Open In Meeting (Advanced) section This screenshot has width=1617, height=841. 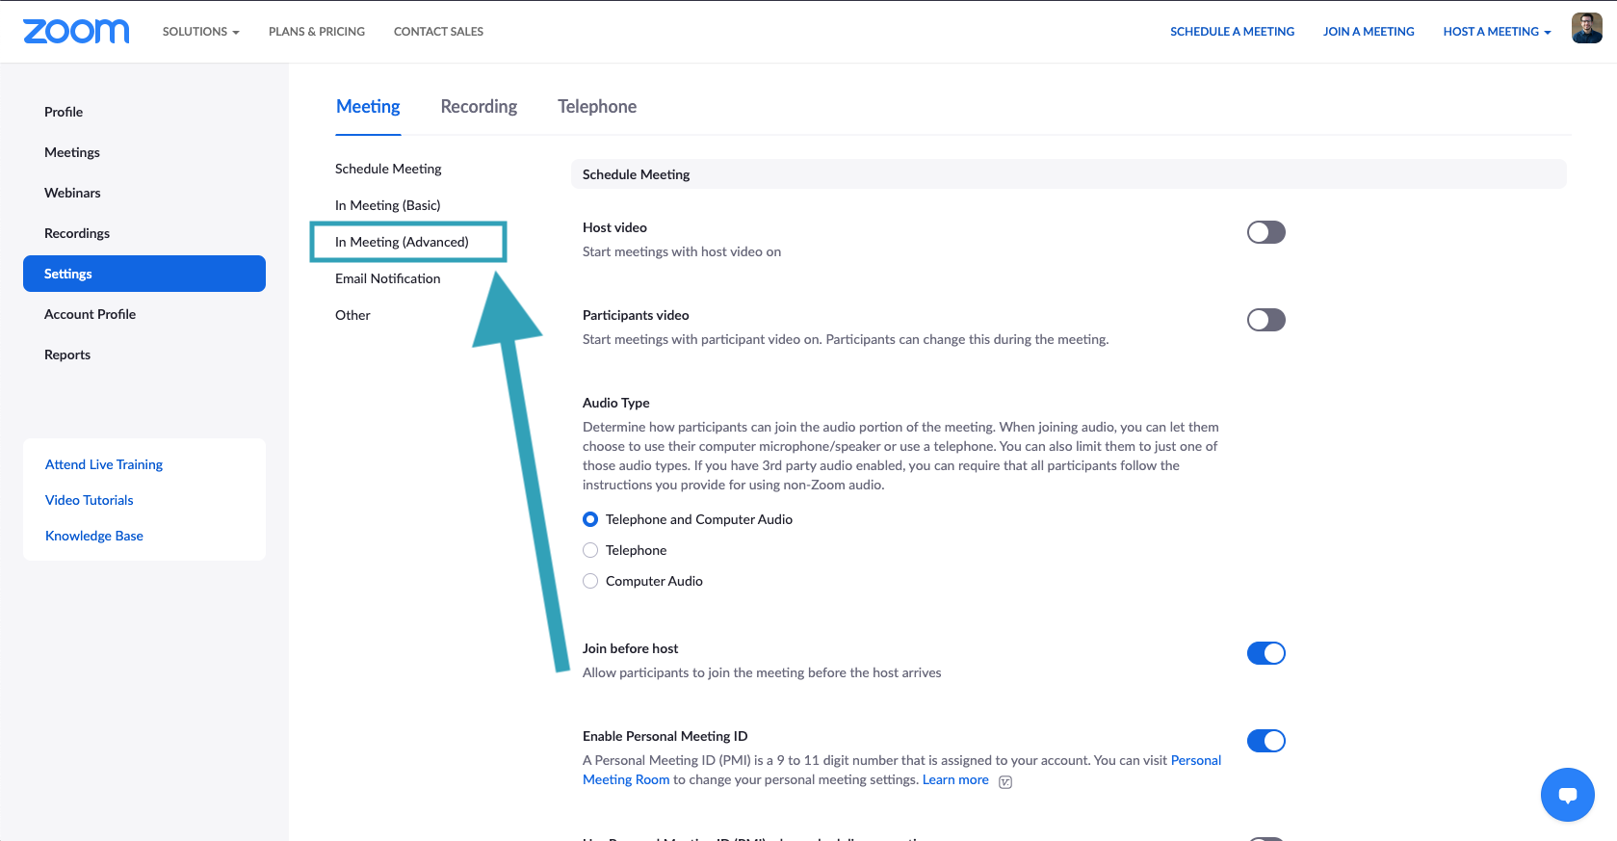[402, 242]
